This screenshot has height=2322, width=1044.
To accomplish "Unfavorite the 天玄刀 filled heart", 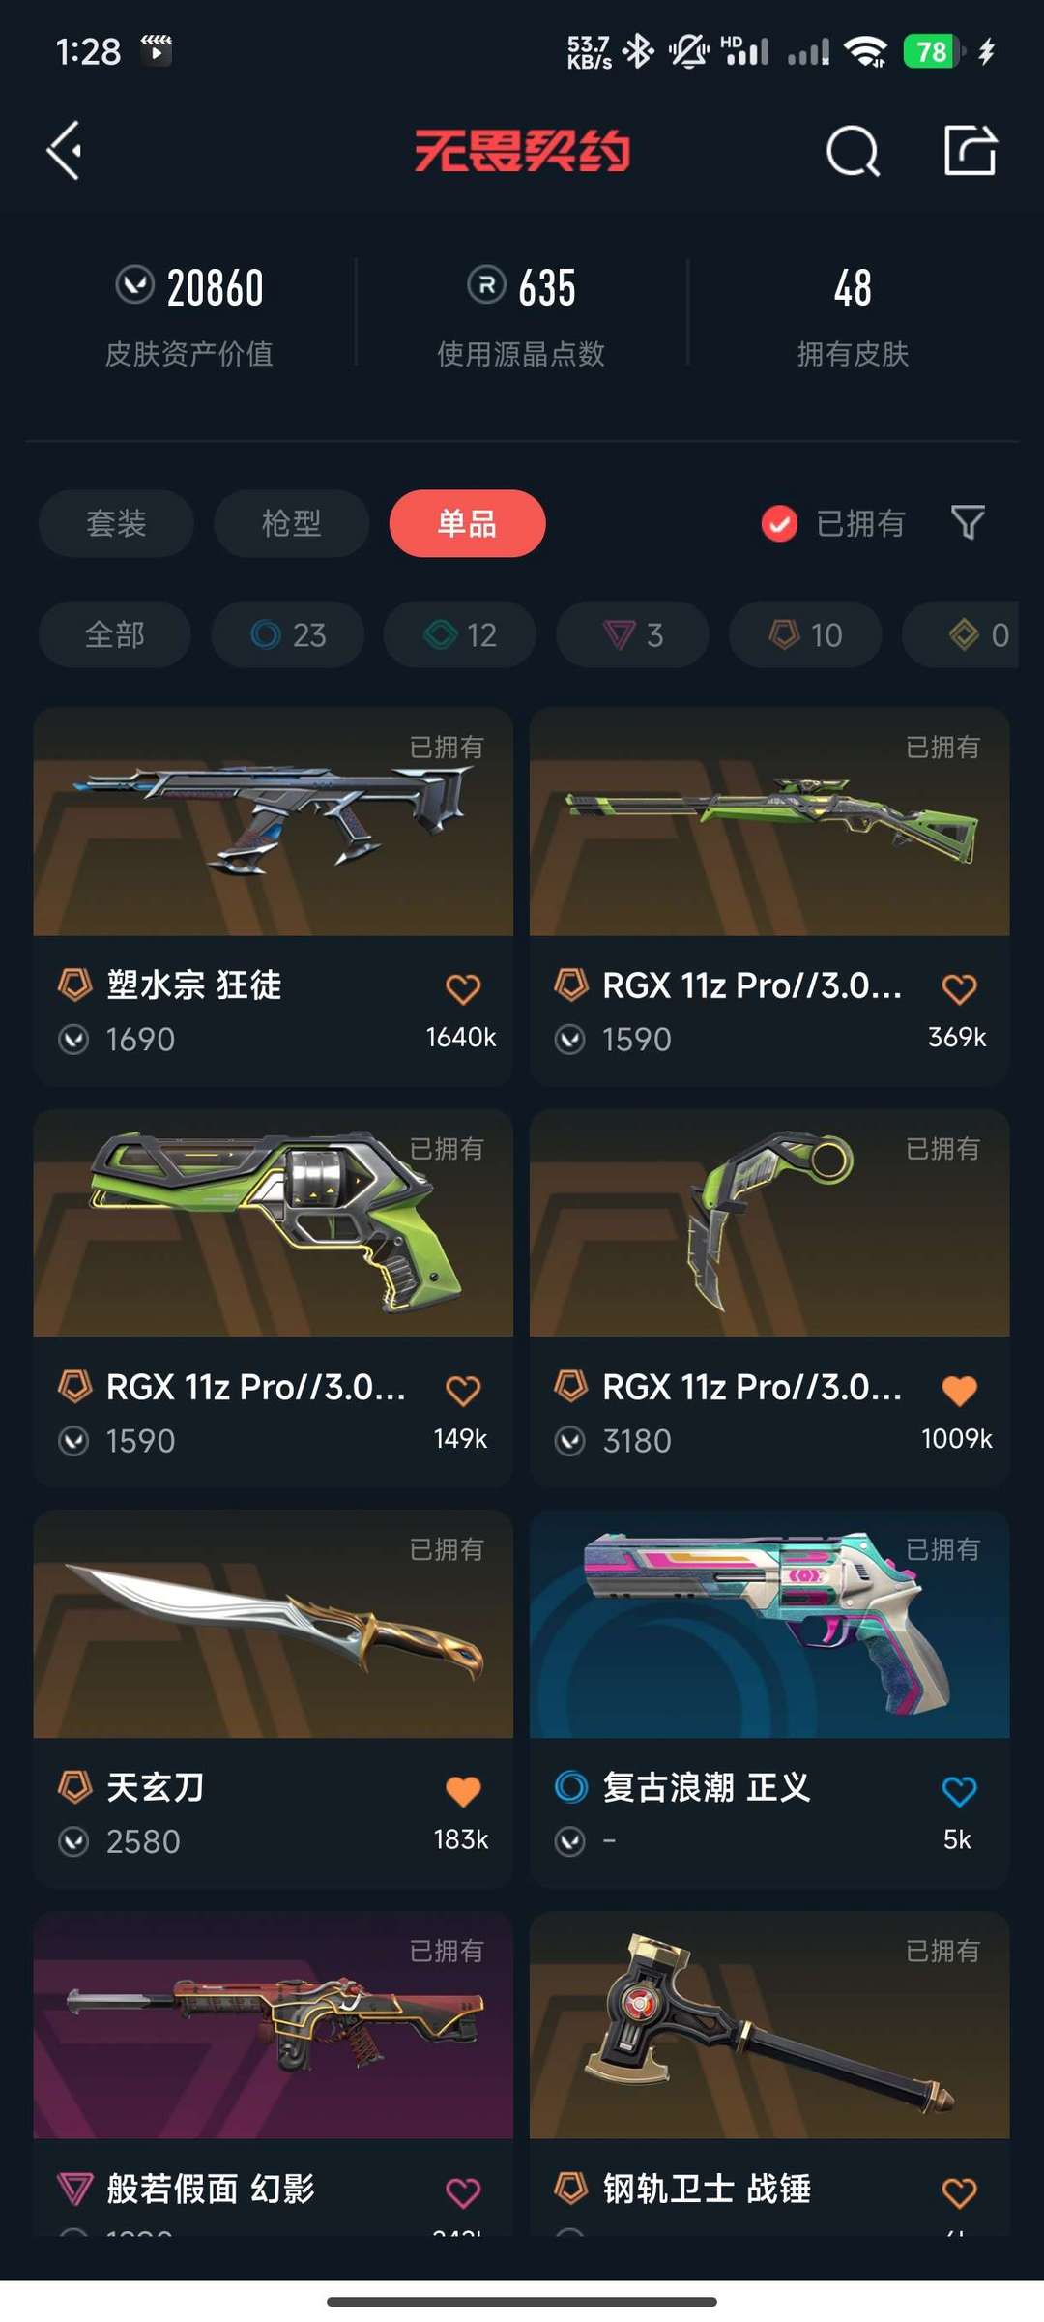I will (463, 1790).
